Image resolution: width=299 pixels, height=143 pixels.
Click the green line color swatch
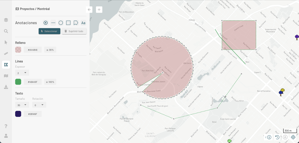(x=18, y=82)
